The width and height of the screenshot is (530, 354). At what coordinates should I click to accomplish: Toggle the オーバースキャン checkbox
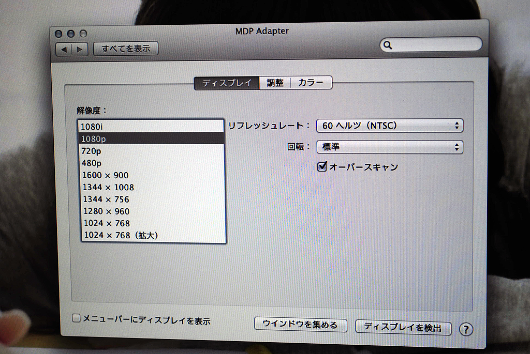click(x=322, y=166)
